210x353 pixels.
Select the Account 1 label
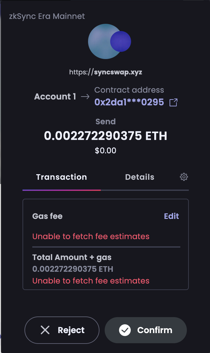tap(55, 97)
